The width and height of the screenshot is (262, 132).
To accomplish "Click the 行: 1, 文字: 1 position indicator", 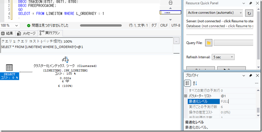I will (138, 25).
